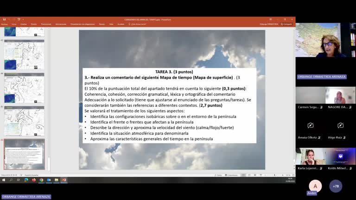Open Google Chrome from the taskbar
The width and height of the screenshot is (356, 200).
click(x=41, y=180)
